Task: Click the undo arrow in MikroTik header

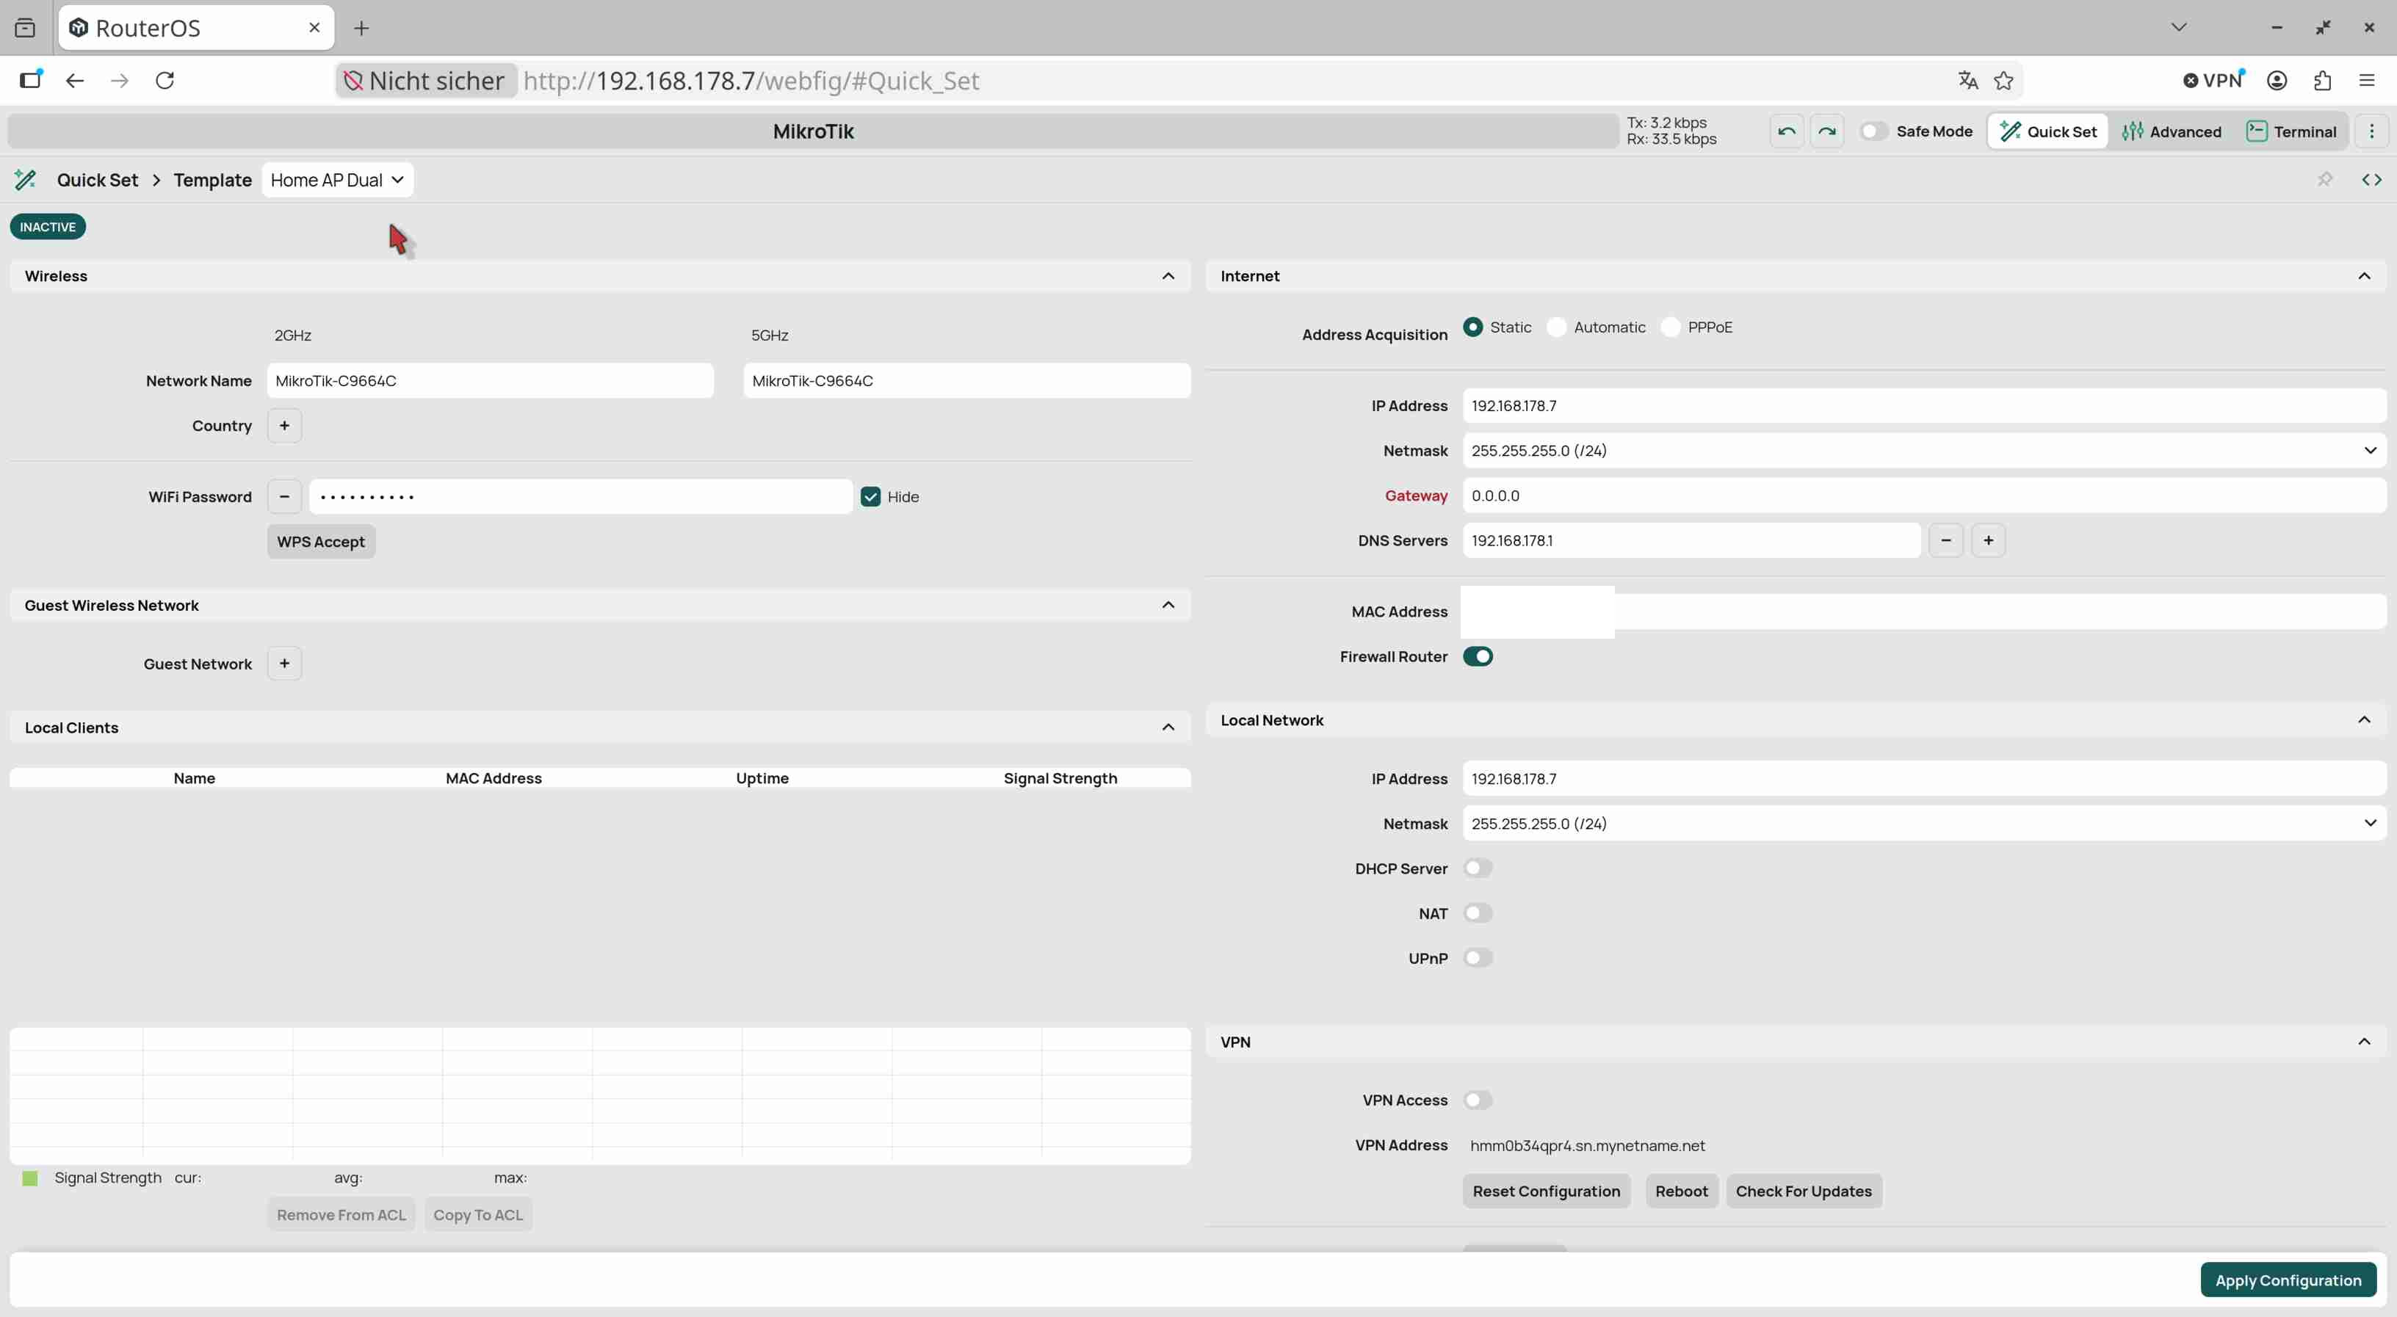Action: (x=1786, y=131)
